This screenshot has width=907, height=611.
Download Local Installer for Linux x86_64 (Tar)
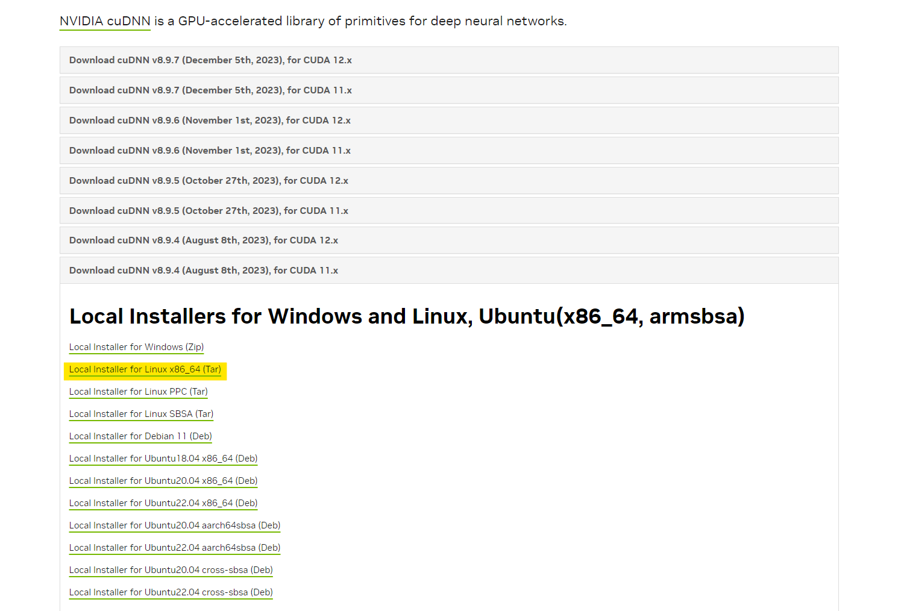[145, 369]
